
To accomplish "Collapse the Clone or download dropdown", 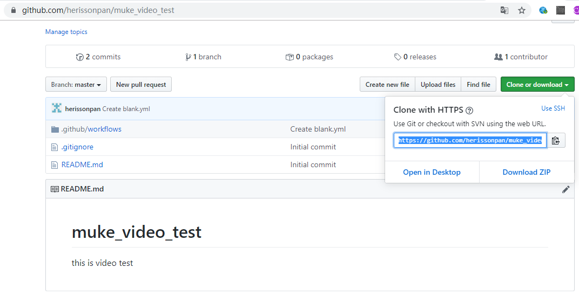I will point(537,85).
